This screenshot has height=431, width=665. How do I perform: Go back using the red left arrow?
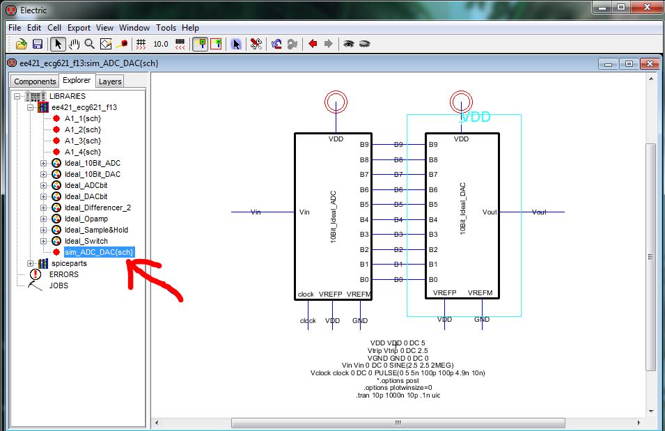(313, 44)
